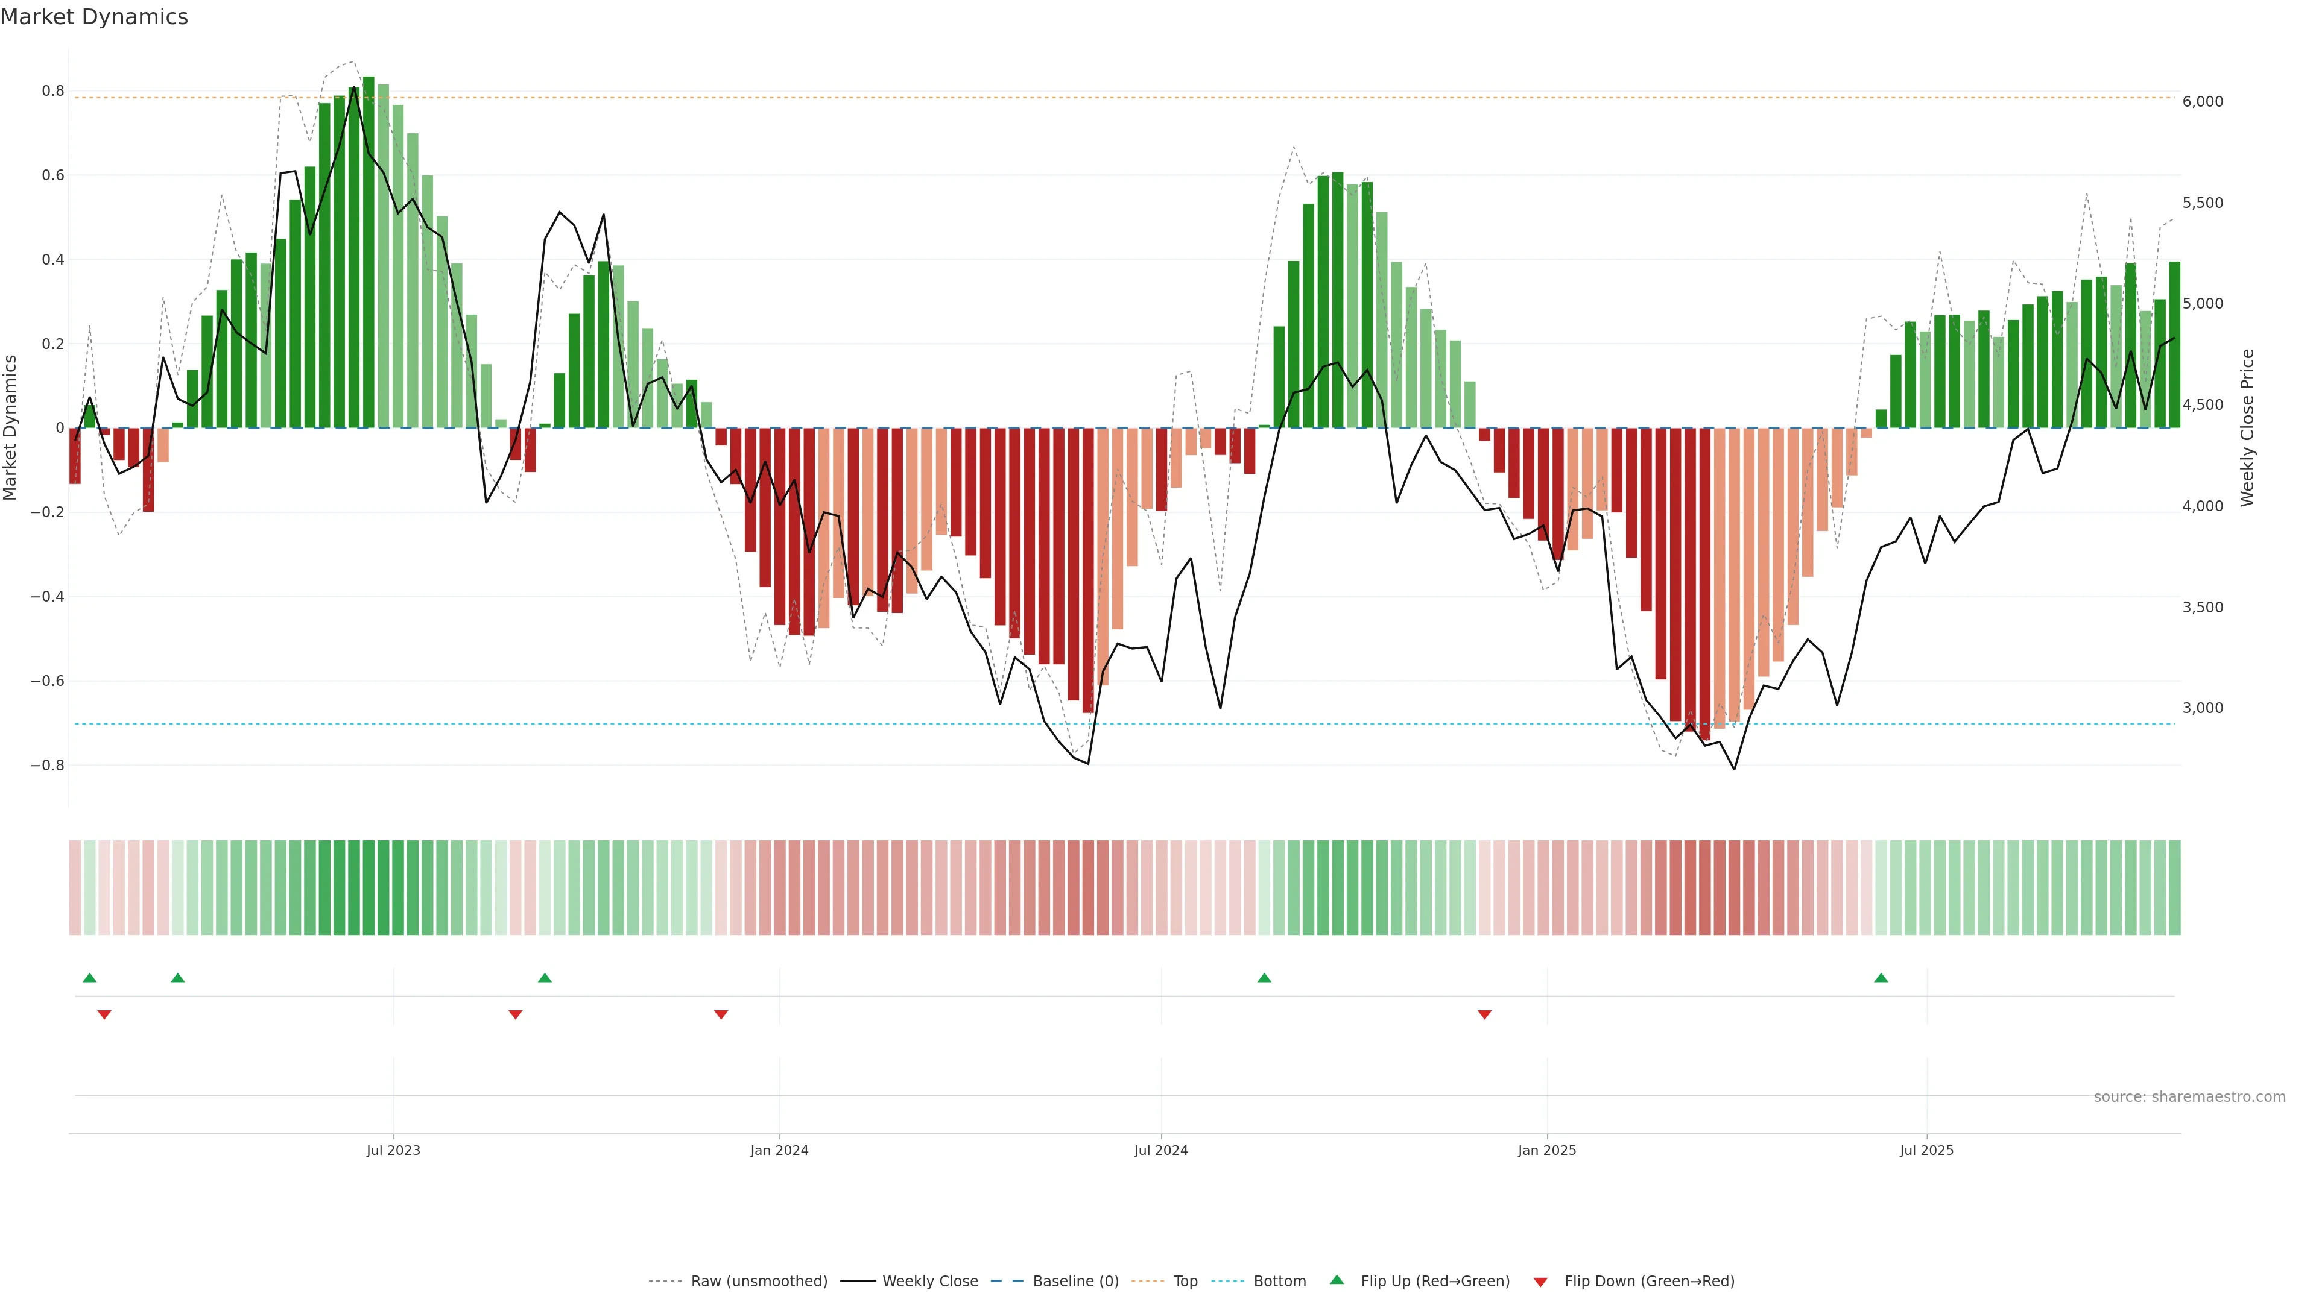The height and width of the screenshot is (1302, 2316).
Task: Click the flip-down triangle just before Jan 2024
Action: [721, 1014]
